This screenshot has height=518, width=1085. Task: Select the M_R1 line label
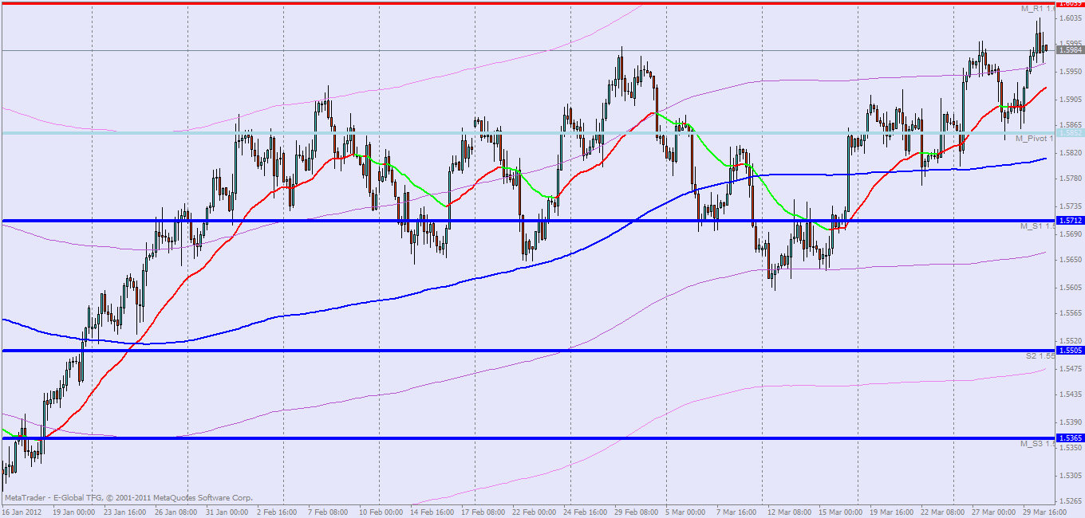pos(1038,9)
